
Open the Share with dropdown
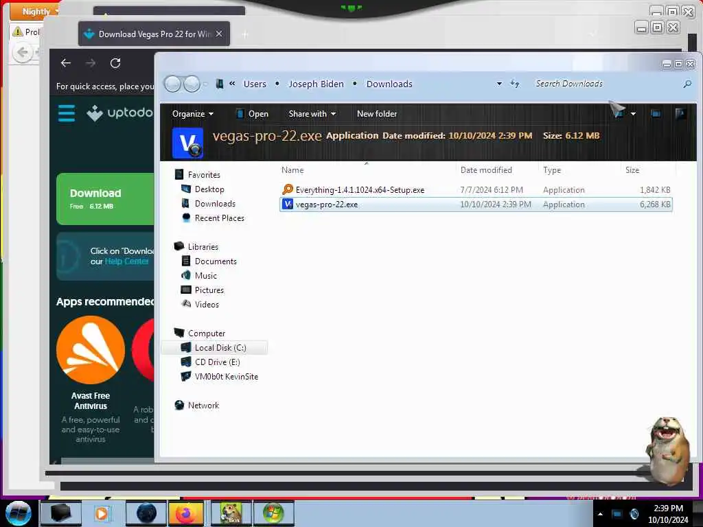pyautogui.click(x=312, y=114)
